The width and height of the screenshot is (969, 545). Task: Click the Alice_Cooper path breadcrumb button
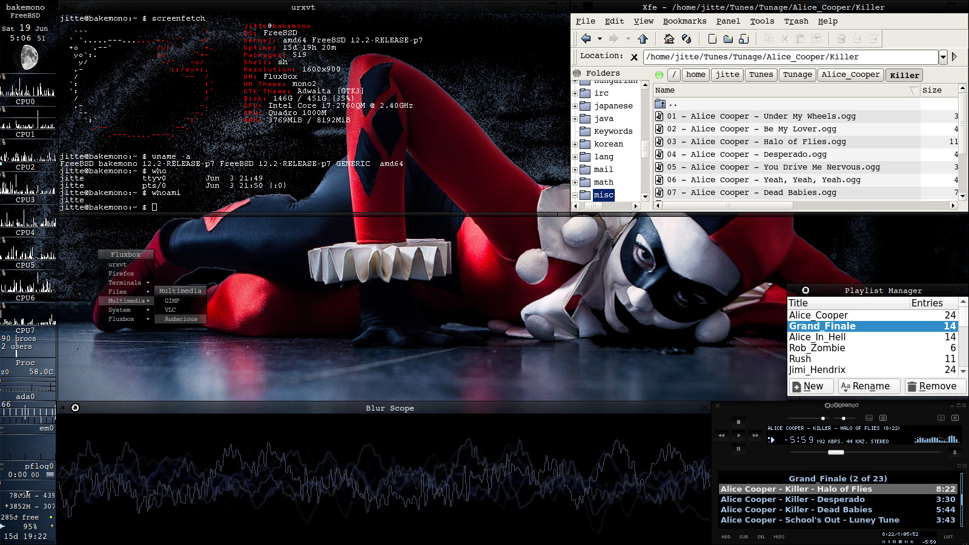[850, 74]
